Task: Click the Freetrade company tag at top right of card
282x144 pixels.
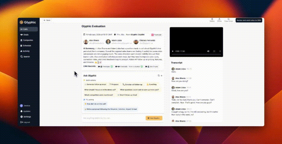Action: tap(156, 35)
